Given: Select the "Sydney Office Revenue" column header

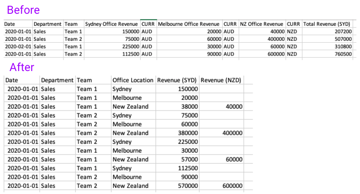Looking at the screenshot, I should click(111, 24).
